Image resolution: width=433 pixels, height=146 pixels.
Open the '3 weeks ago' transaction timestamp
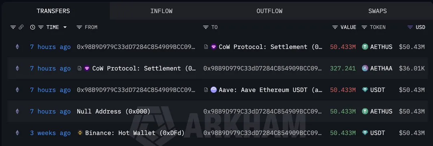50,133
